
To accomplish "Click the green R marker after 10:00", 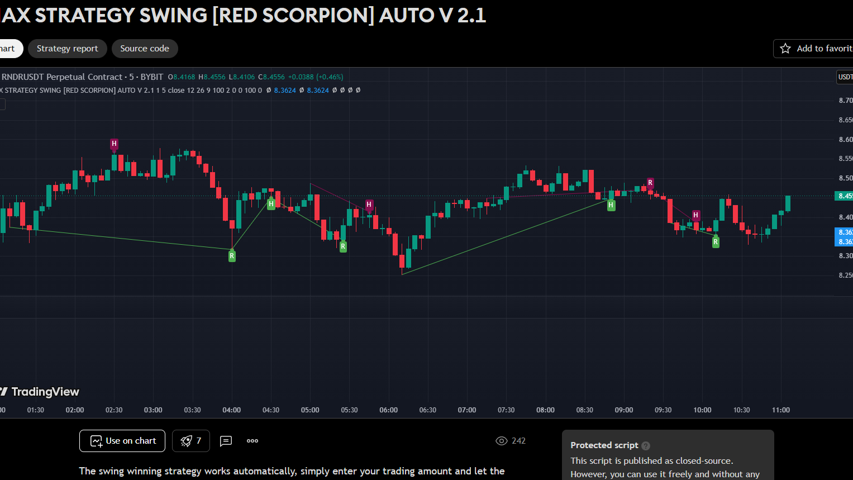I will [x=716, y=242].
